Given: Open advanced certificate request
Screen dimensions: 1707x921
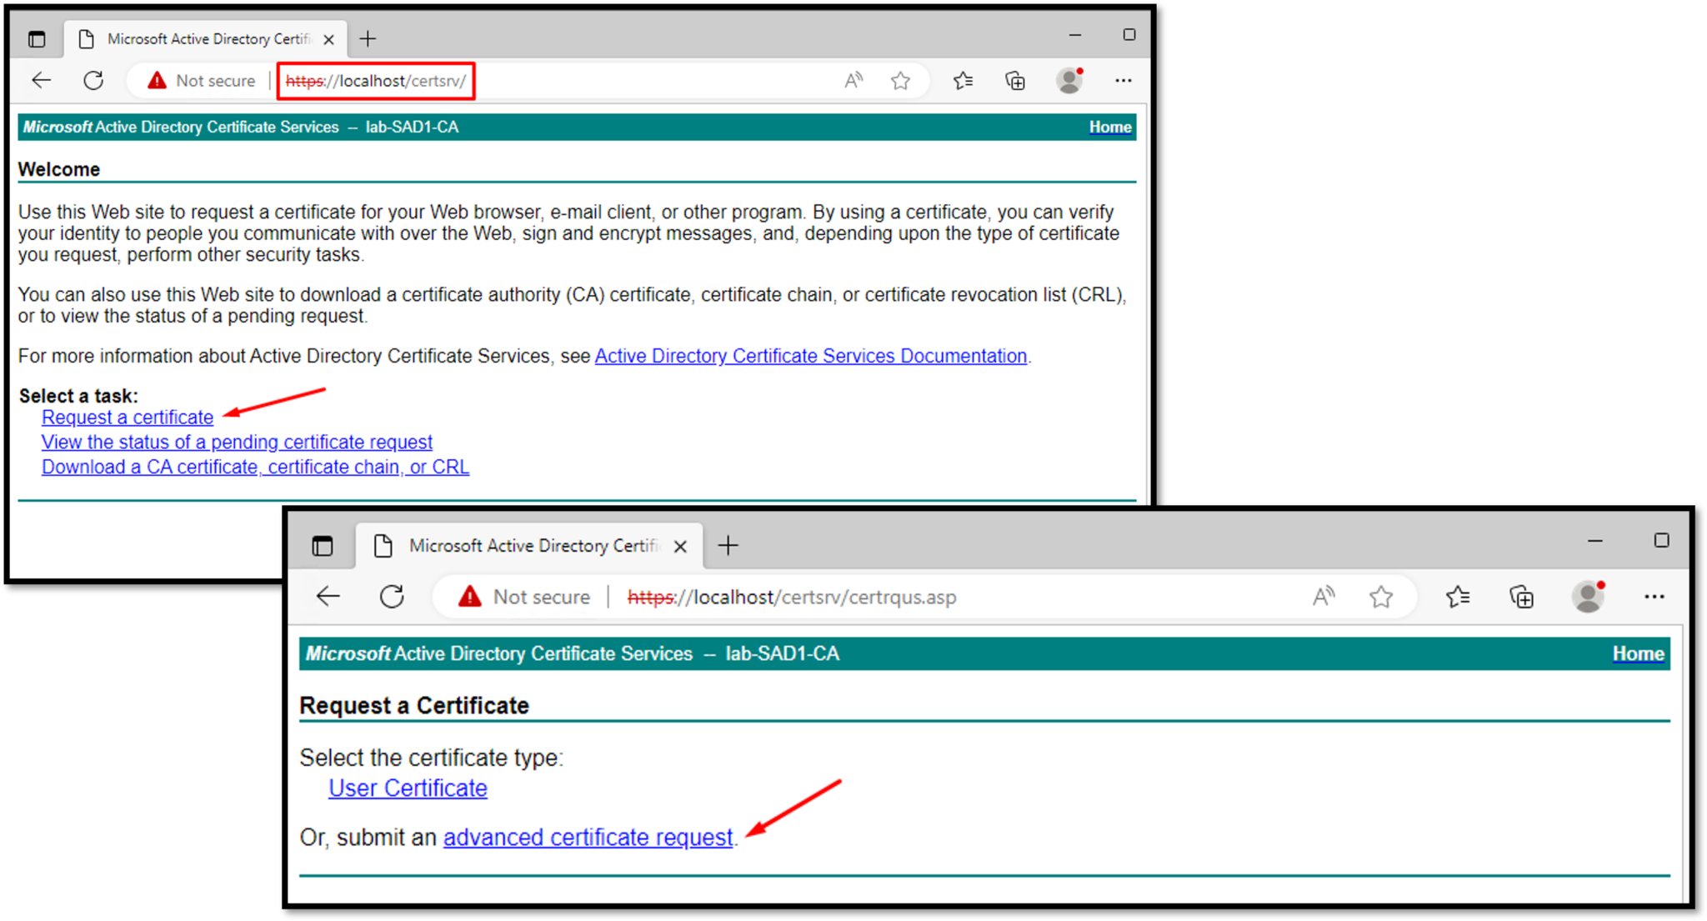Looking at the screenshot, I should click(x=588, y=837).
